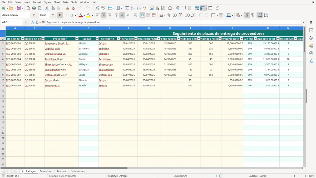Clear direct formatting icon
This screenshot has height=178, width=316.
pyautogui.click(x=73, y=8)
